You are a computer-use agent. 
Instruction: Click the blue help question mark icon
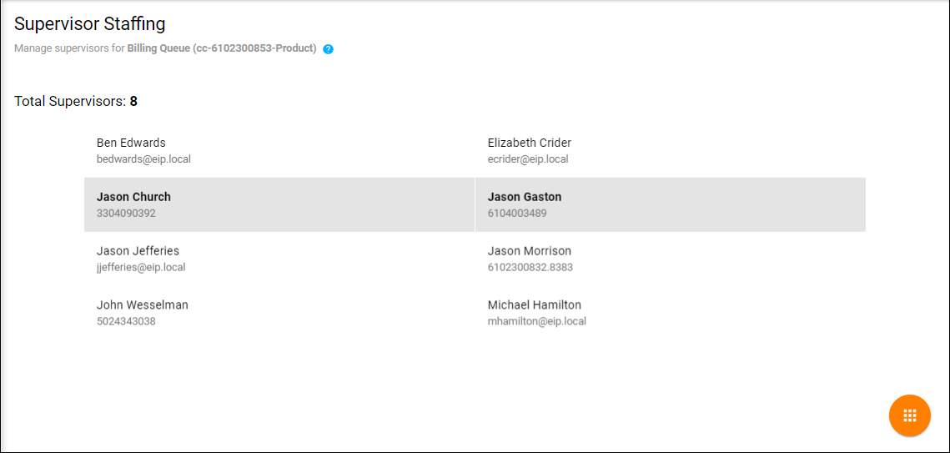(x=329, y=49)
